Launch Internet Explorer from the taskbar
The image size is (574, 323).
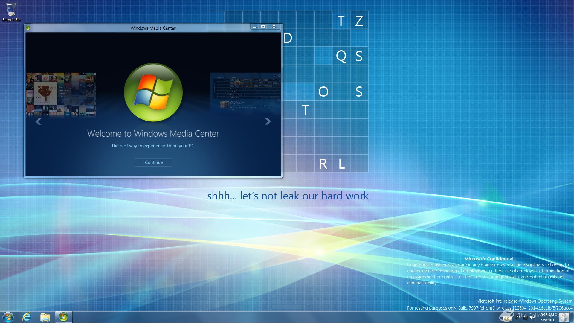click(27, 317)
